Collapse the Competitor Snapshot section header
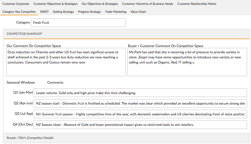The image size is (251, 144). (127, 34)
